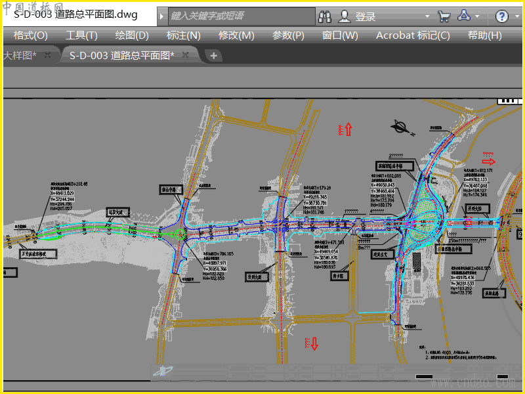Switch to the 大样图 drawing tab

click(x=20, y=55)
